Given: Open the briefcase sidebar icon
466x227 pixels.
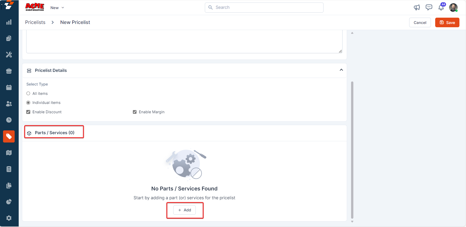Looking at the screenshot, I should click(9, 71).
